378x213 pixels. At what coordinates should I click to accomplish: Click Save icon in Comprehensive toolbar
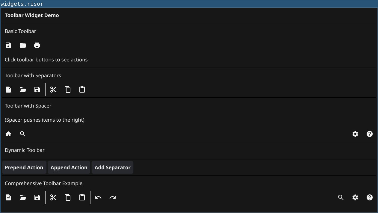[x=37, y=197]
